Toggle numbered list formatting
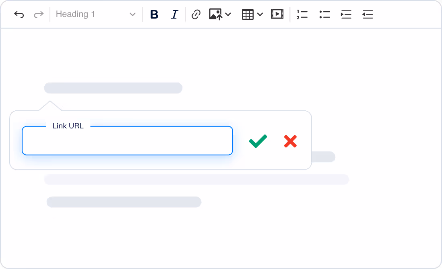 (302, 14)
